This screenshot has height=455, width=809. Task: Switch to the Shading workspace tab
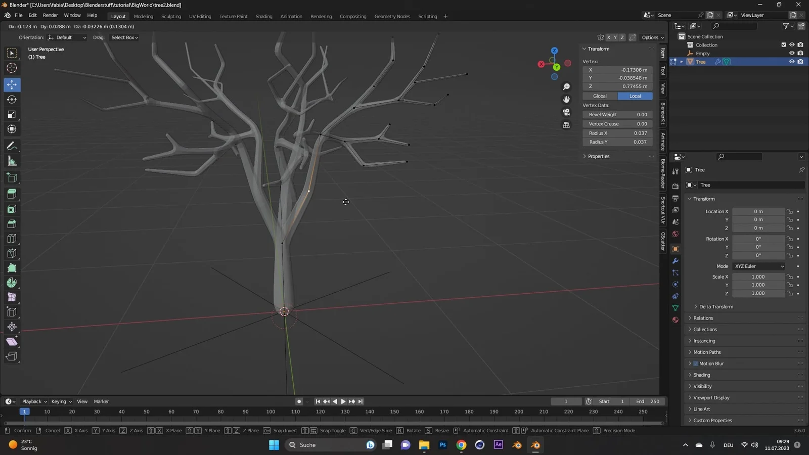(x=263, y=16)
